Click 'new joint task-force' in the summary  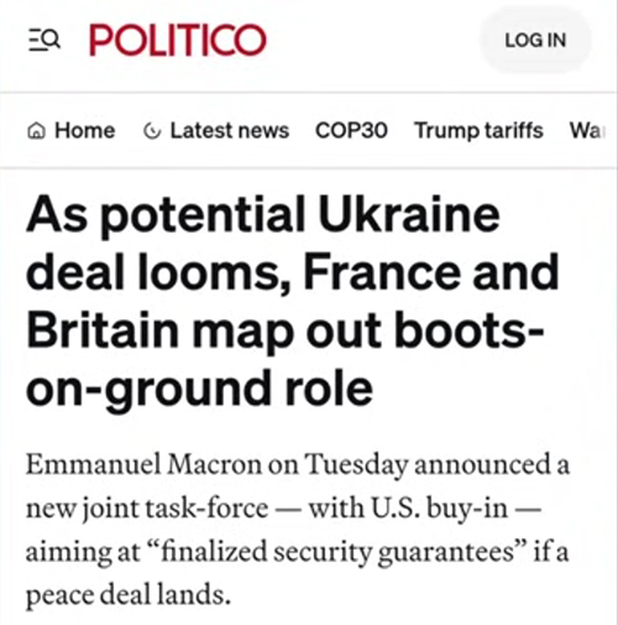click(x=146, y=509)
